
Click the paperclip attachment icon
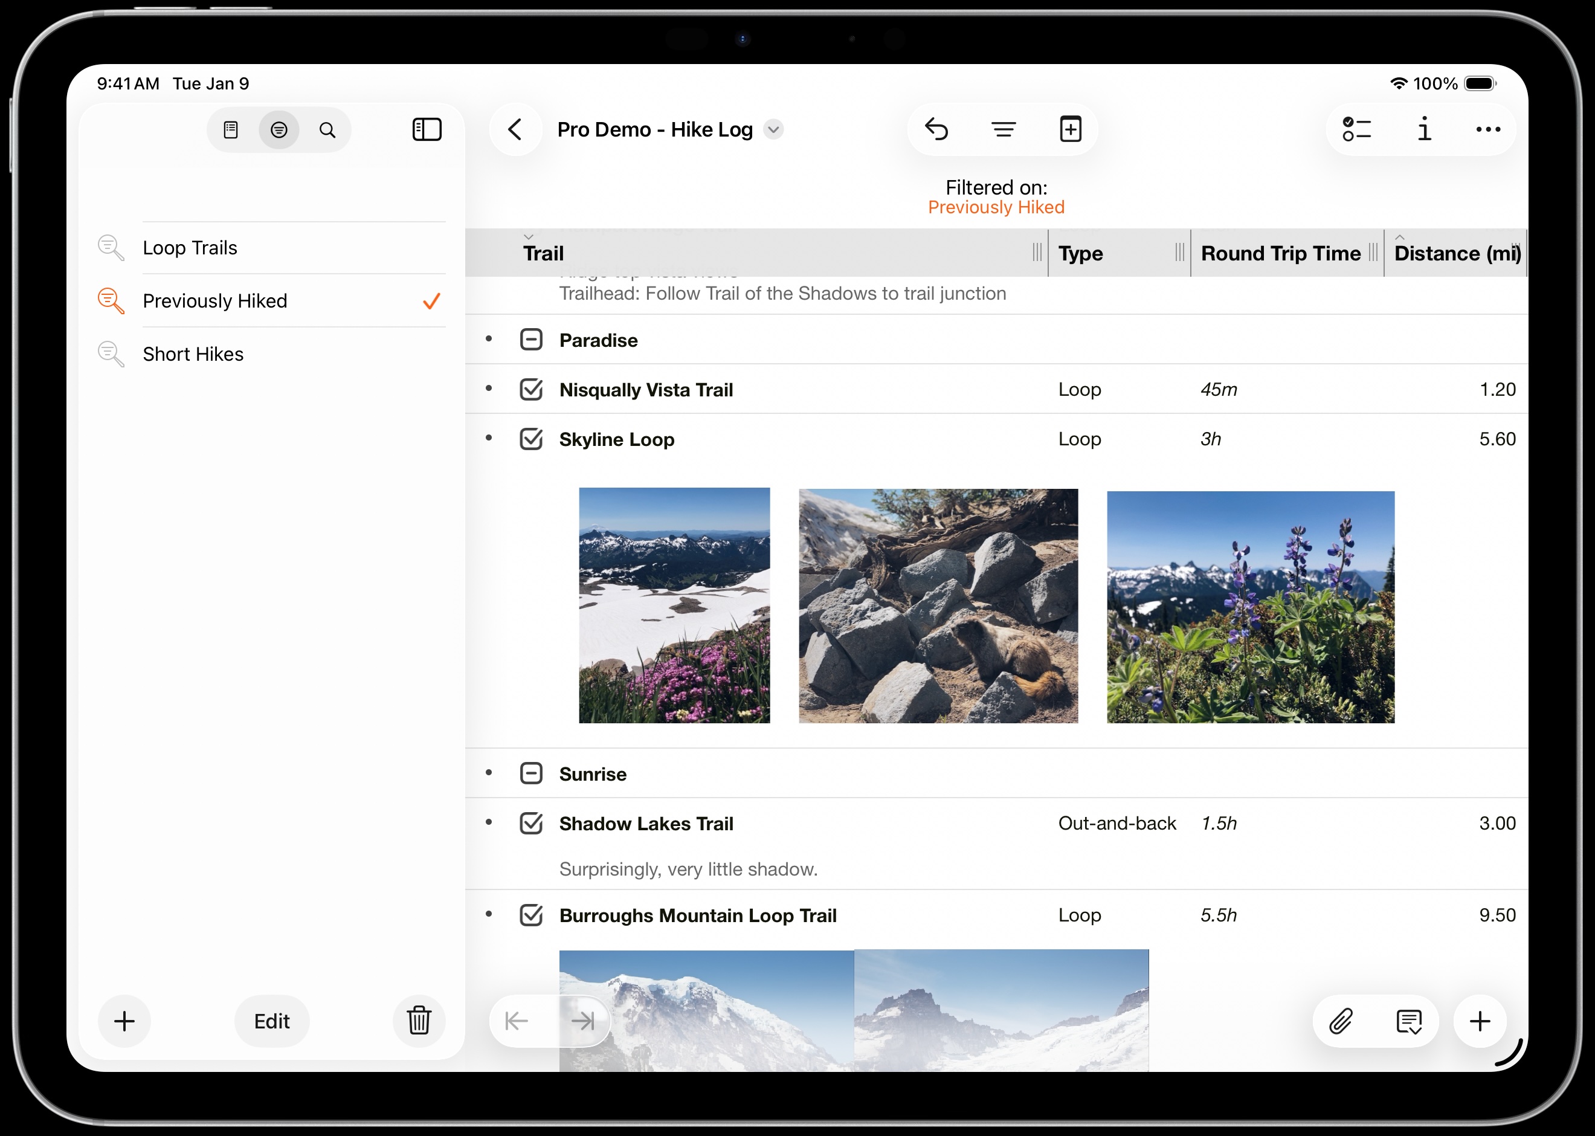[1341, 1021]
